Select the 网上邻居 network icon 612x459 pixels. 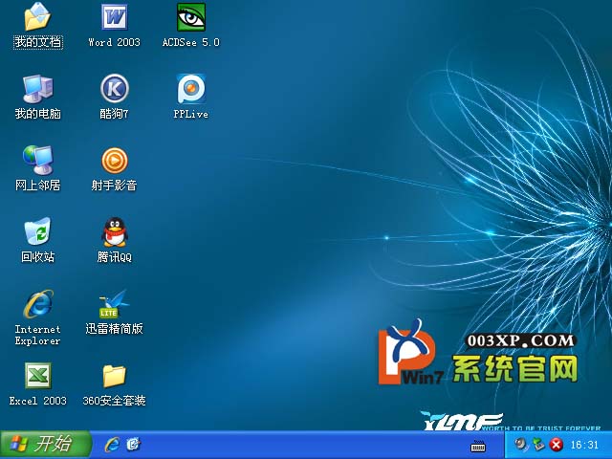click(37, 160)
